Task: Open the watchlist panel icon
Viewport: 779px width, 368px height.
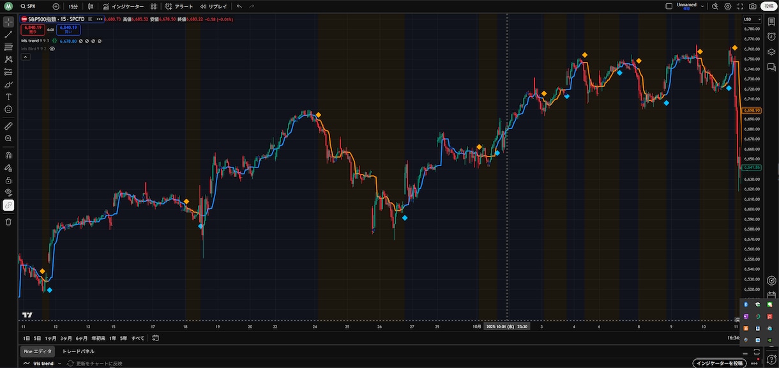Action: tap(771, 21)
